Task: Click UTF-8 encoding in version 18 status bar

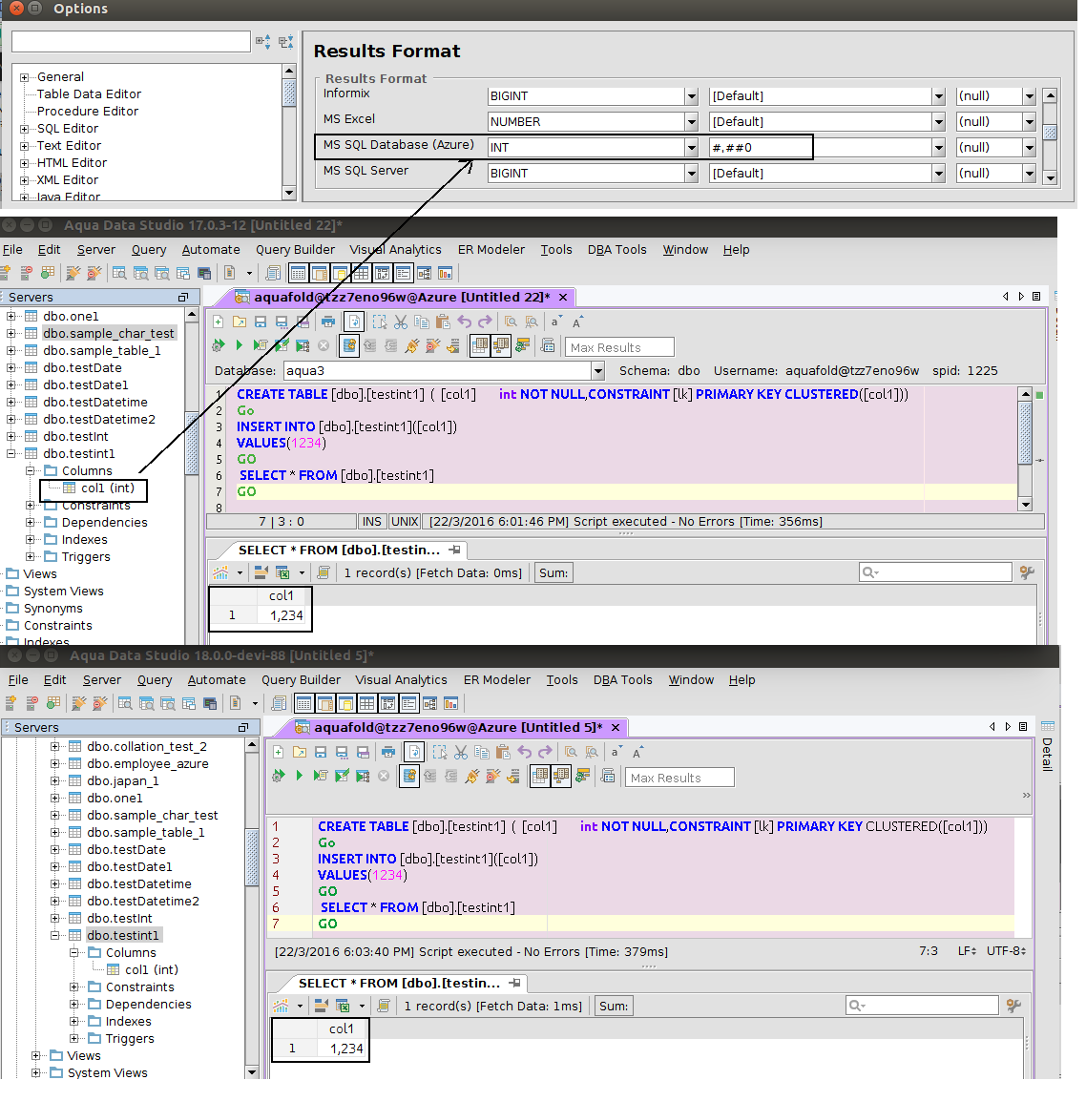Action: coord(1007,951)
